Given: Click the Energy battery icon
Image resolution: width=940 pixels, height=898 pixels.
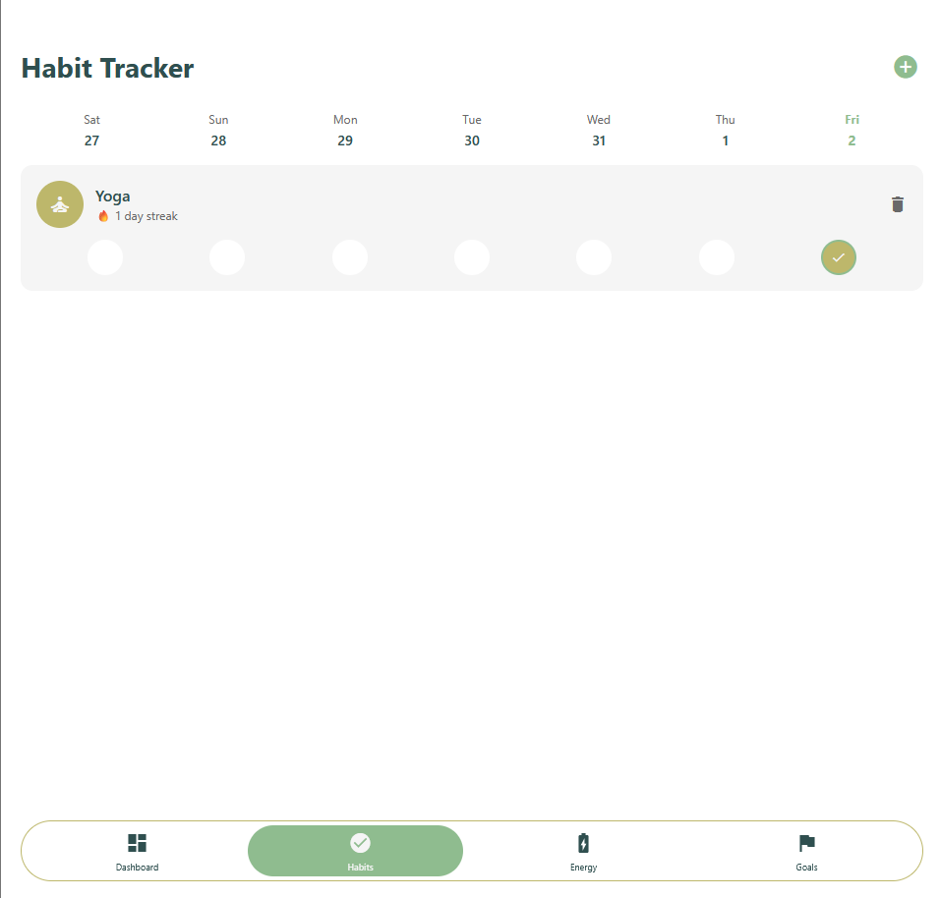Looking at the screenshot, I should (583, 843).
